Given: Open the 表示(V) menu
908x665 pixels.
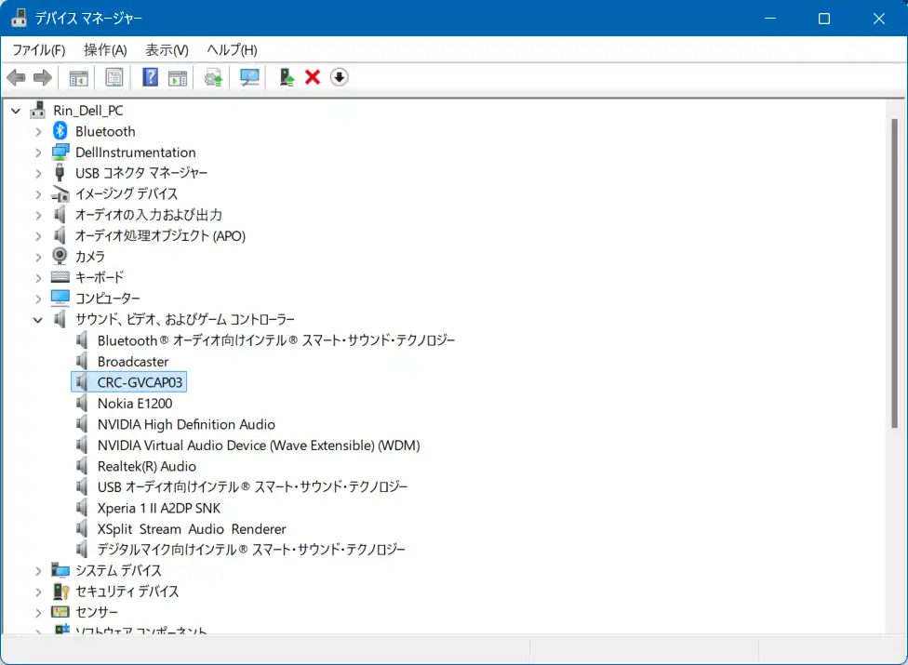Looking at the screenshot, I should 167,50.
